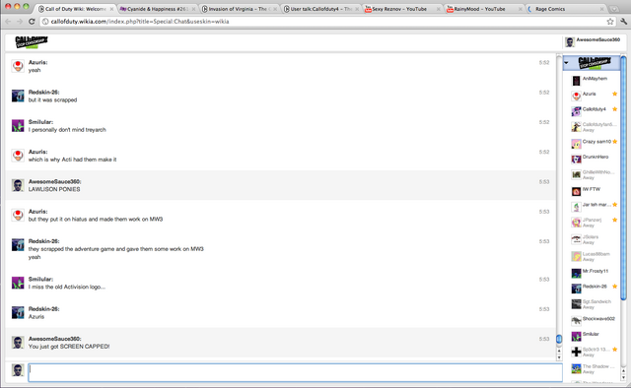631x388 pixels.
Task: Switch to Invasion of Virginia tab
Action: pos(239,9)
